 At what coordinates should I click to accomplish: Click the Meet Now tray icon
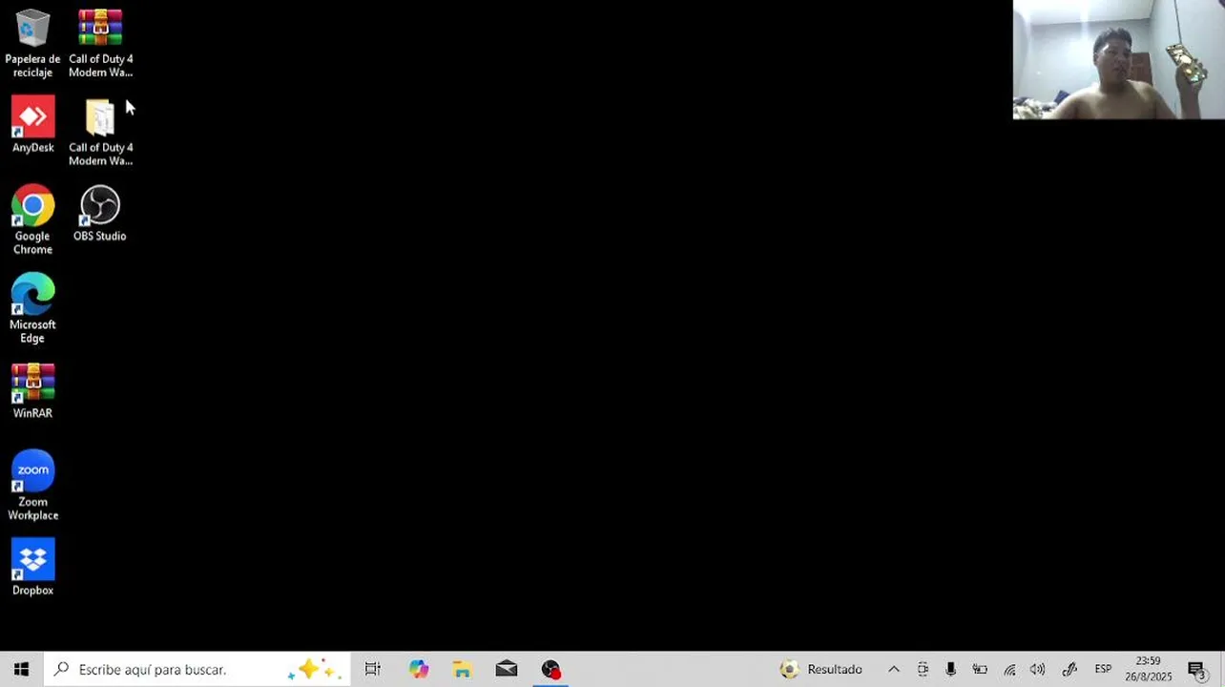coord(923,669)
